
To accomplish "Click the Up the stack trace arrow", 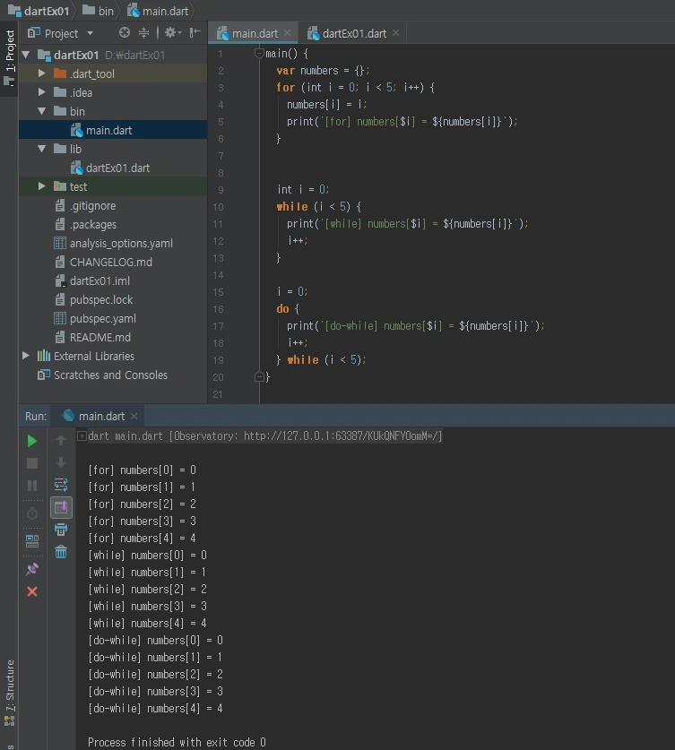I will coord(61,440).
